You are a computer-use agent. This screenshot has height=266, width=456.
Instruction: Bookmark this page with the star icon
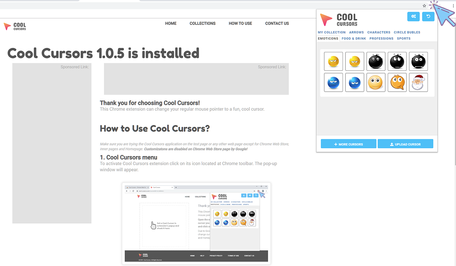click(x=424, y=6)
